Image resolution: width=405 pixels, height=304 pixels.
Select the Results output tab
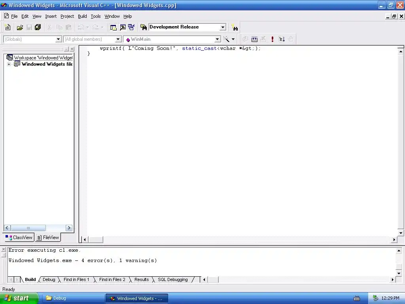(x=142, y=279)
